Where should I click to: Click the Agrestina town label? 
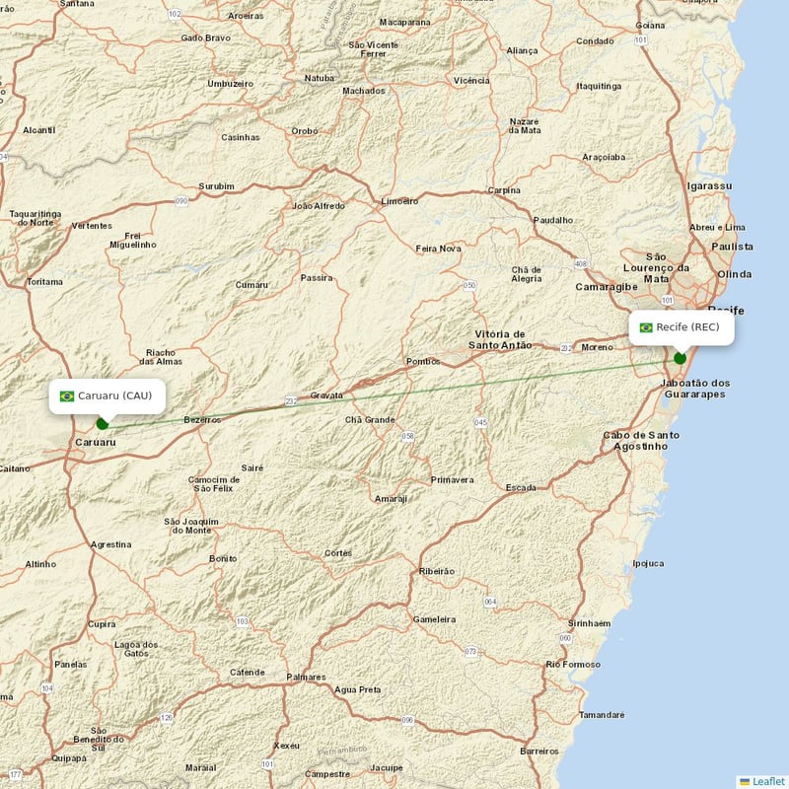point(110,544)
